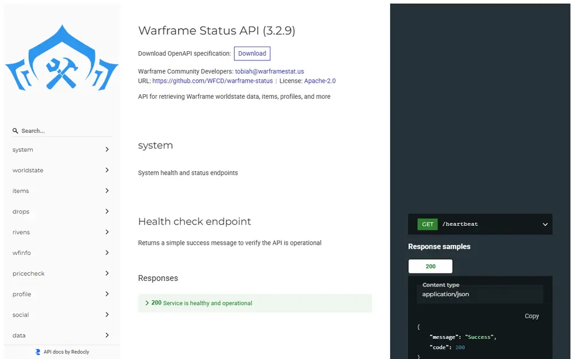Viewport: 574px width, 359px height.
Task: Click the green GET method badge
Action: pyautogui.click(x=428, y=224)
